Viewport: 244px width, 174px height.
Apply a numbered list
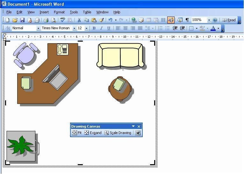(160, 28)
